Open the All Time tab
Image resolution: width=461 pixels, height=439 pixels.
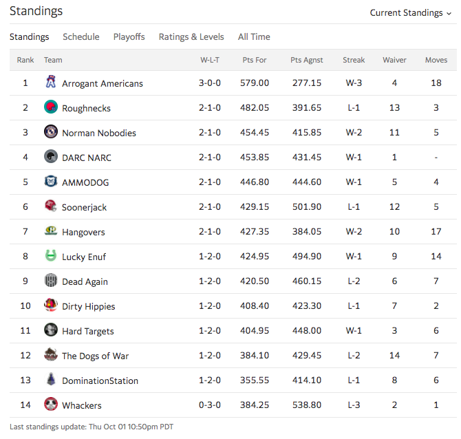[x=254, y=36]
